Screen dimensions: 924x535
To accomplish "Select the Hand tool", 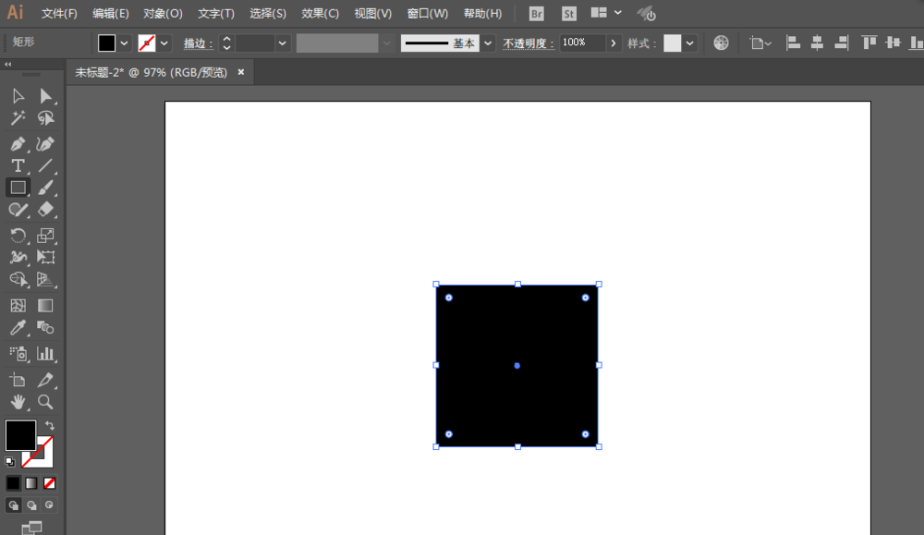I will coord(18,402).
